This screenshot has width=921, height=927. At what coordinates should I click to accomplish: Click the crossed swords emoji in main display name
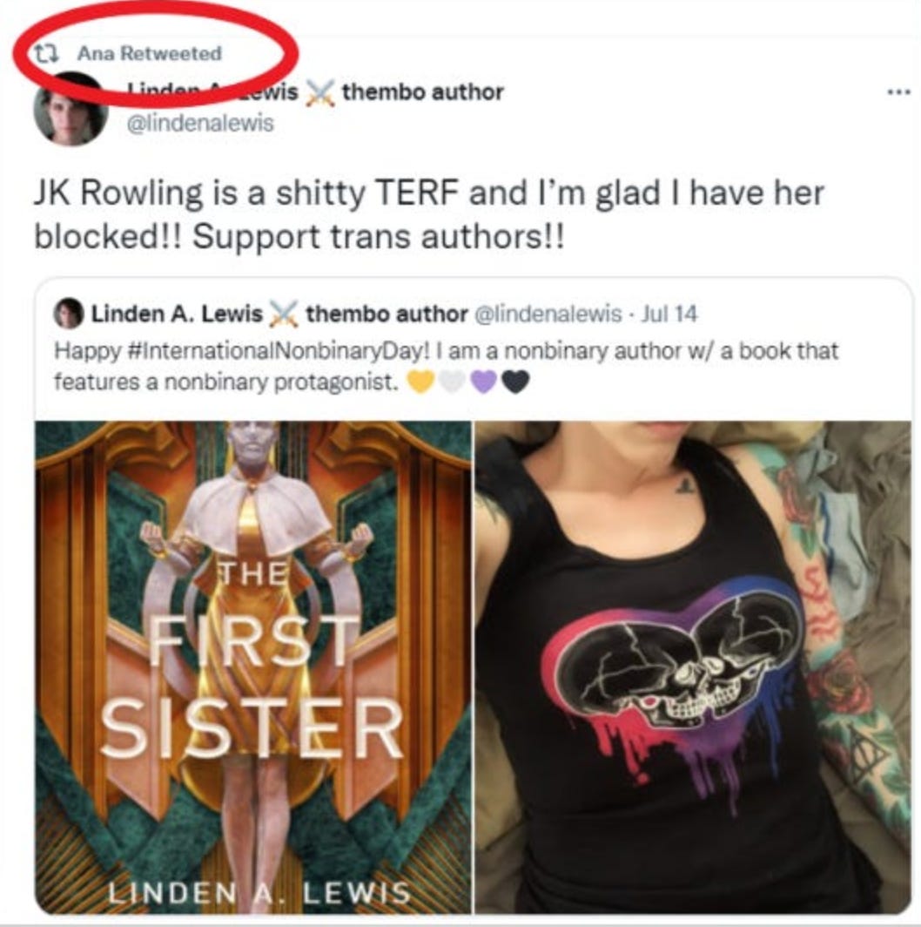point(319,93)
